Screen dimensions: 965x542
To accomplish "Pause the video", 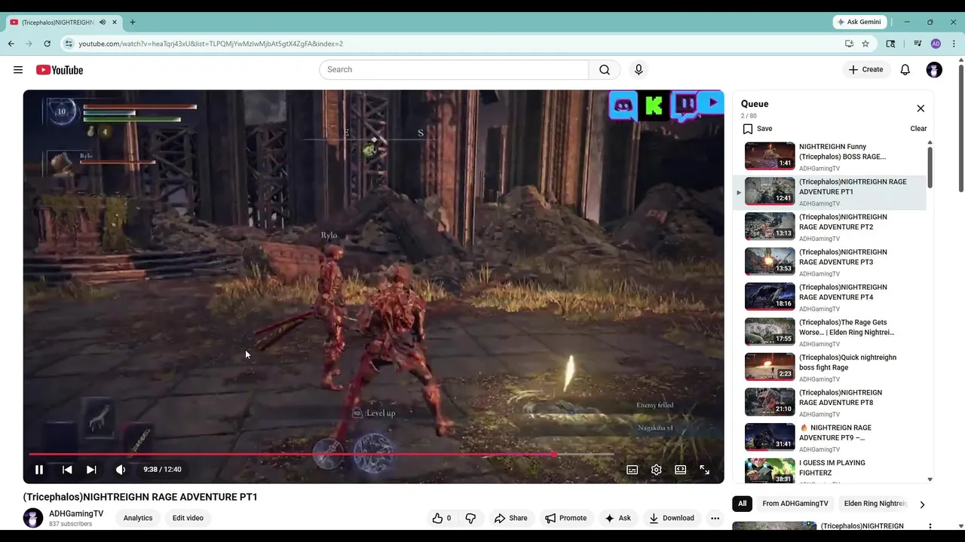I will coord(39,469).
